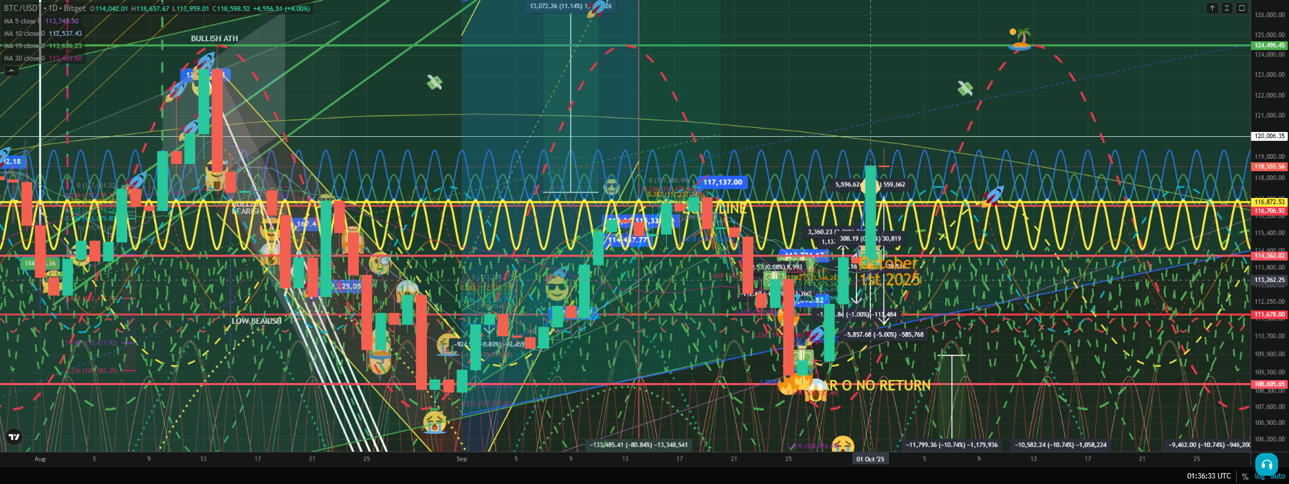Click the Aug label on time axis
1289x484 pixels.
(x=40, y=459)
